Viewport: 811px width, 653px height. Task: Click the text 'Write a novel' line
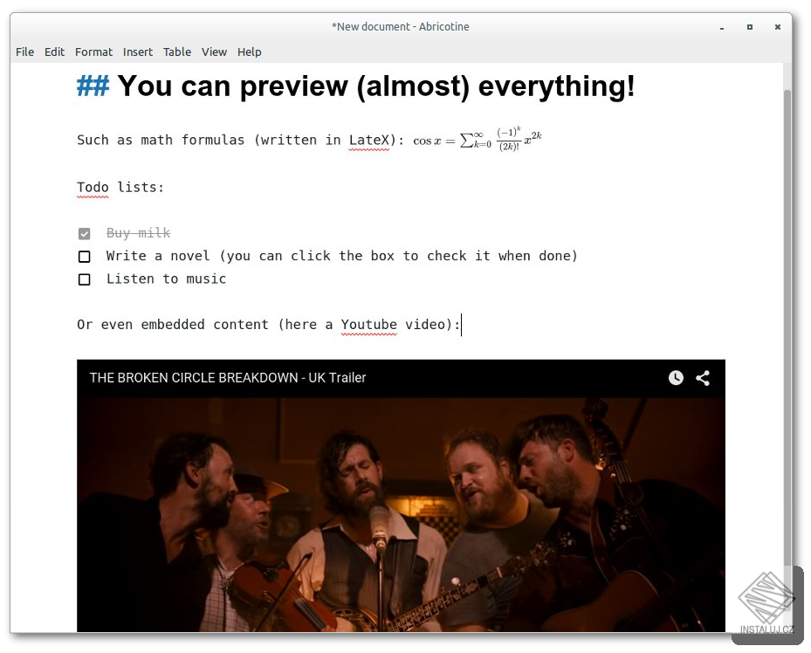pyautogui.click(x=341, y=256)
